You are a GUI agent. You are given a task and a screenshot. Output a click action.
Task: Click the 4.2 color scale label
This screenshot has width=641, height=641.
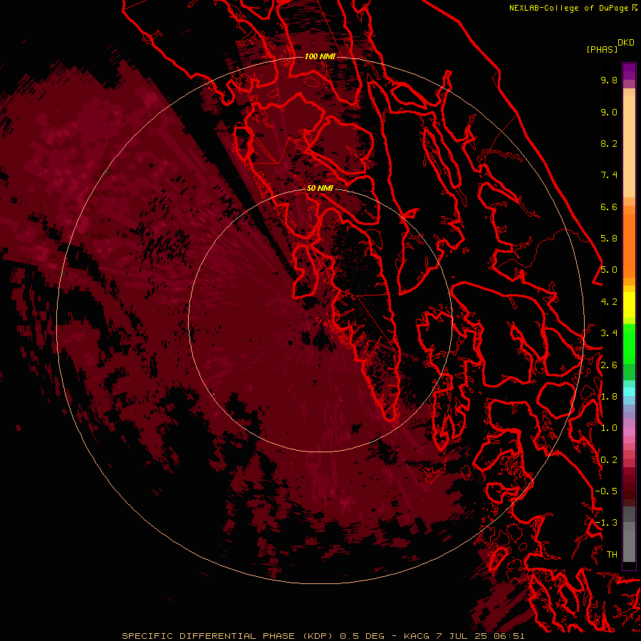609,302
